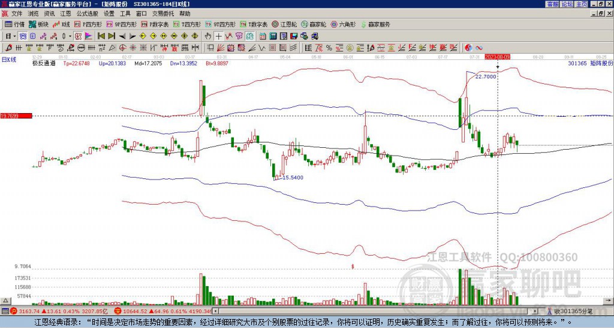Open the 六角形 hexagon tool
Screen dimensions: 614x328
click(x=343, y=24)
